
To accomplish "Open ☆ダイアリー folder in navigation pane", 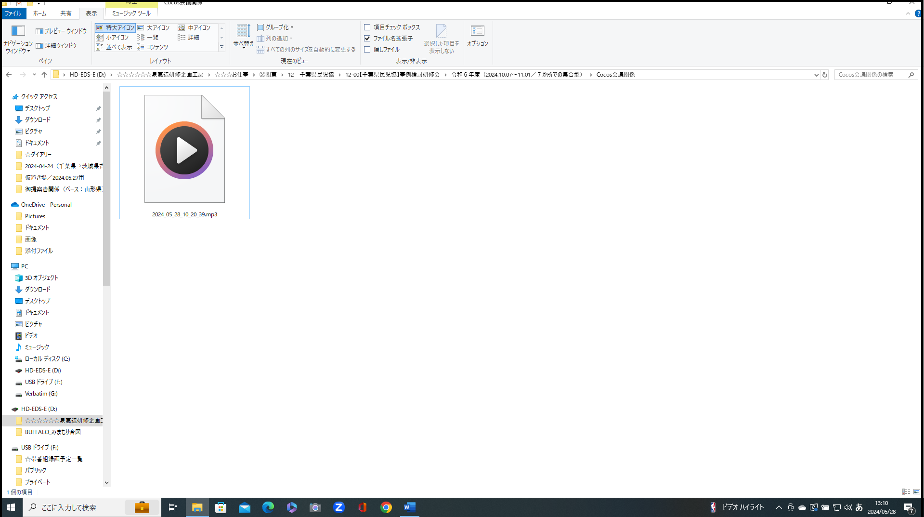I will click(38, 155).
